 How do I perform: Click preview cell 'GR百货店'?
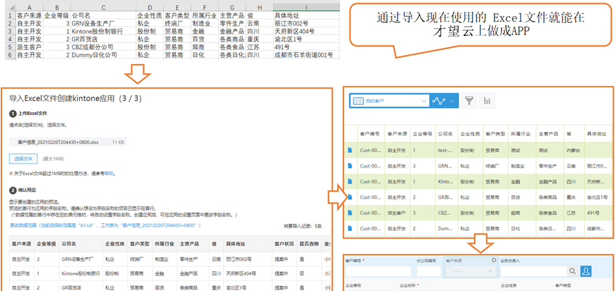pos(72,288)
